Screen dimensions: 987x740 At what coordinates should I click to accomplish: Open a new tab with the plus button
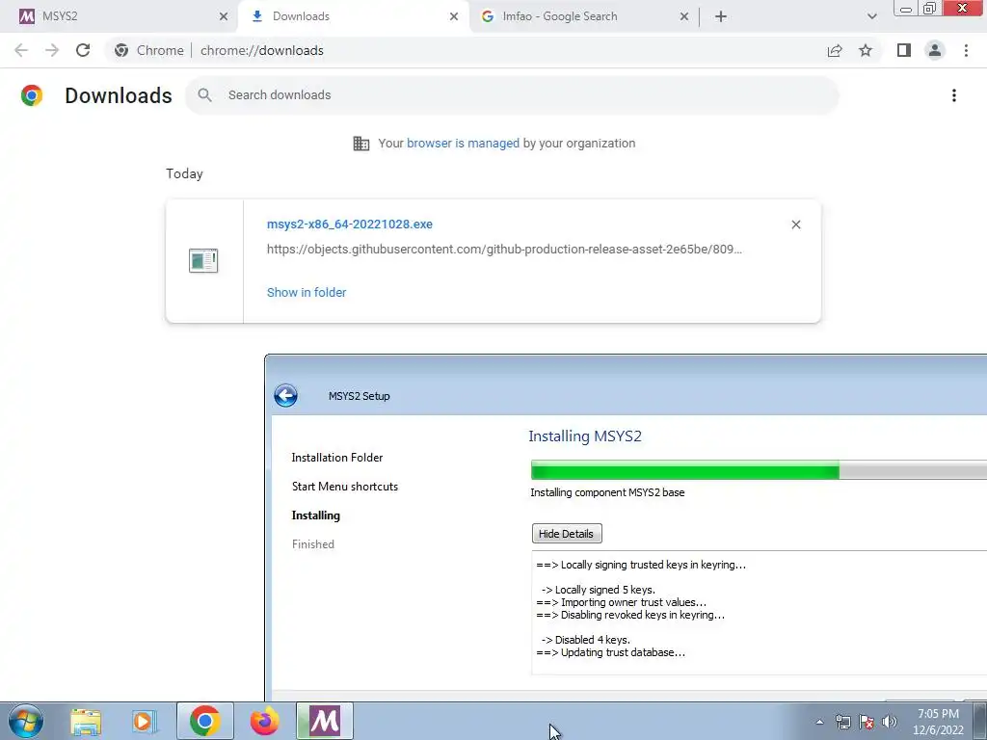721,16
